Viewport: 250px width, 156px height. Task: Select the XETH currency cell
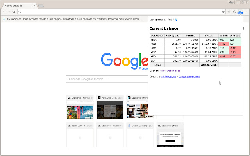tap(157, 57)
